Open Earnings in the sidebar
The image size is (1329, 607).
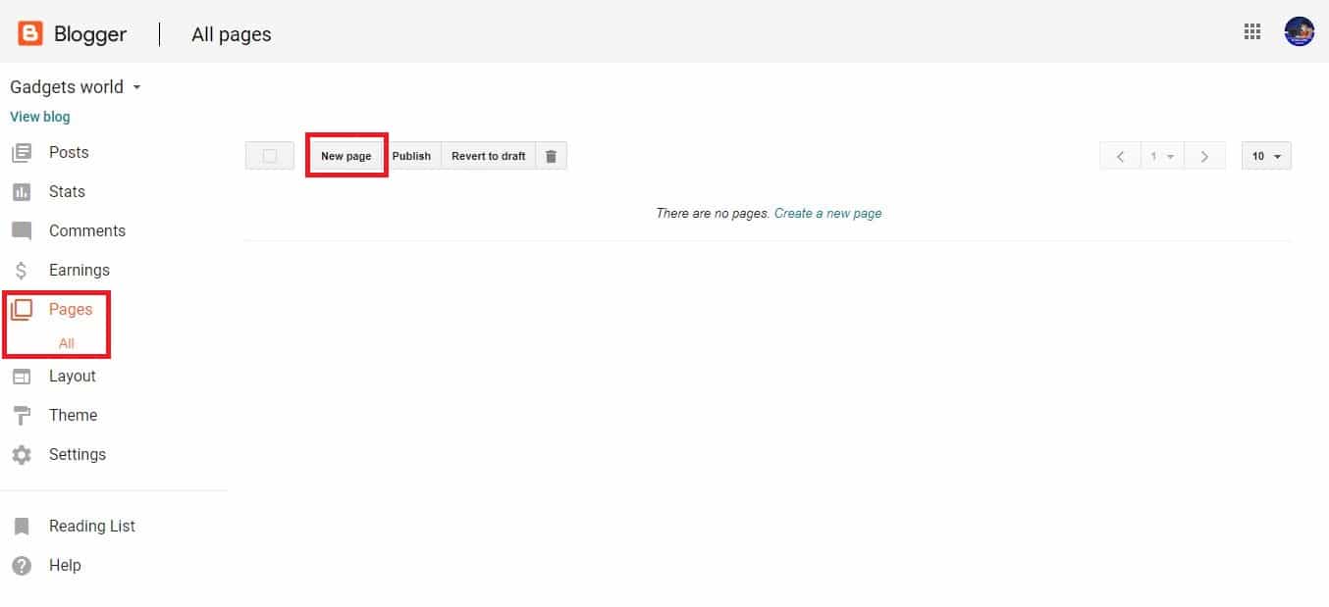[80, 271]
